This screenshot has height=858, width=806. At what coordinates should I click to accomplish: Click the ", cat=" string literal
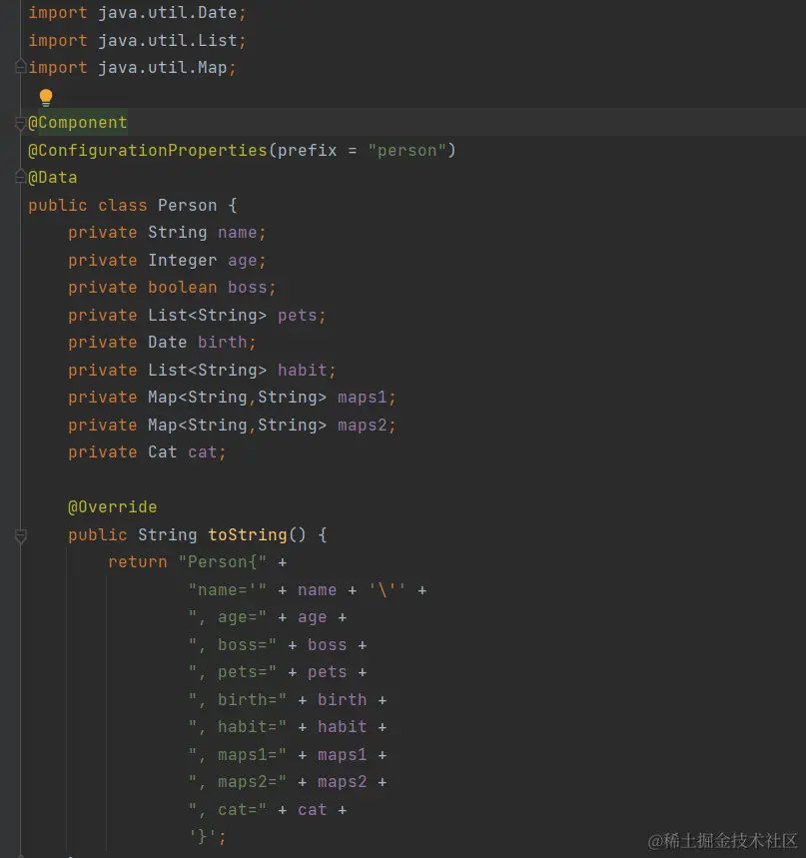227,810
